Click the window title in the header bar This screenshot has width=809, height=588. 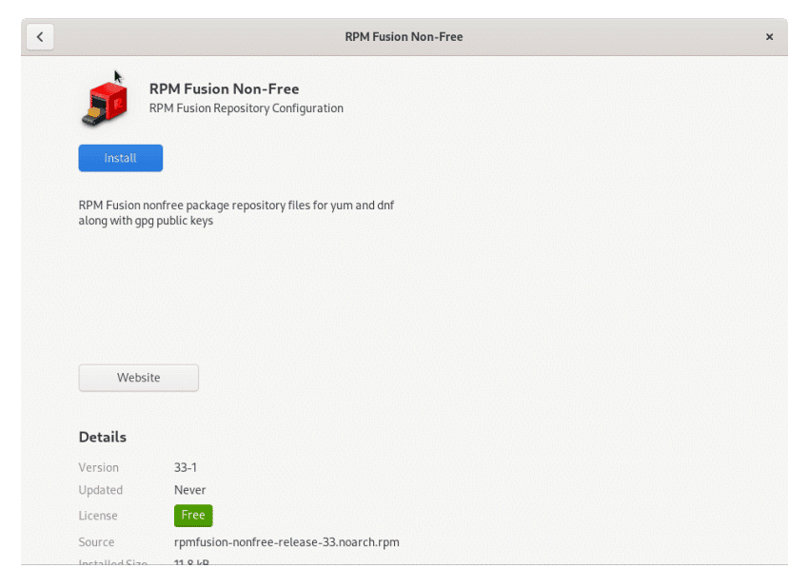(404, 36)
